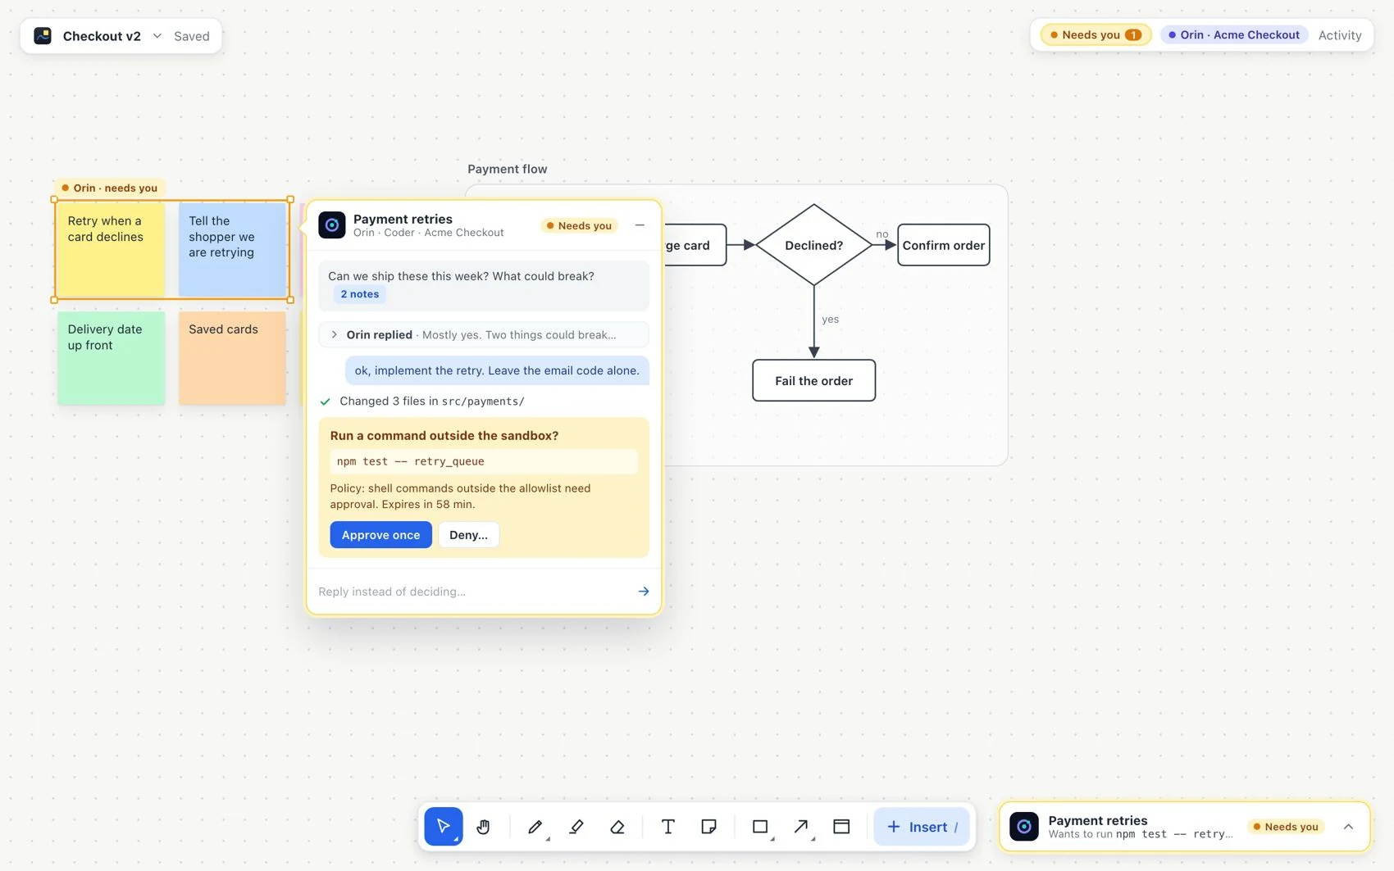Click the Needs you badge in panel header
This screenshot has height=871, width=1394.
[x=580, y=225]
